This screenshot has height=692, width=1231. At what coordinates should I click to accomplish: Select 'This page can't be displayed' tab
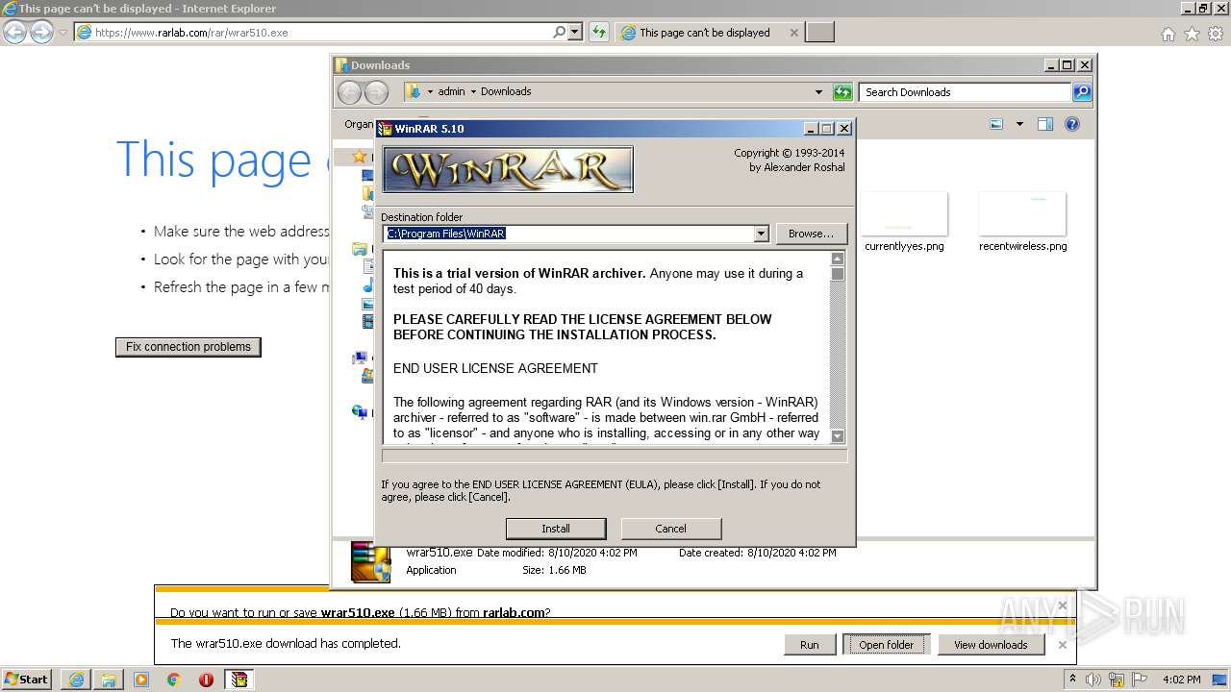coord(705,33)
